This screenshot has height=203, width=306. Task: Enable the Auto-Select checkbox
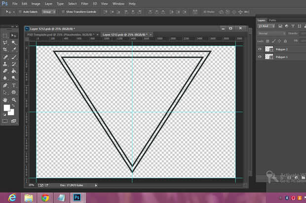tap(20, 12)
